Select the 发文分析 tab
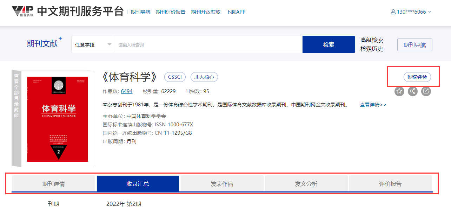This screenshot has height=210, width=451. click(306, 184)
